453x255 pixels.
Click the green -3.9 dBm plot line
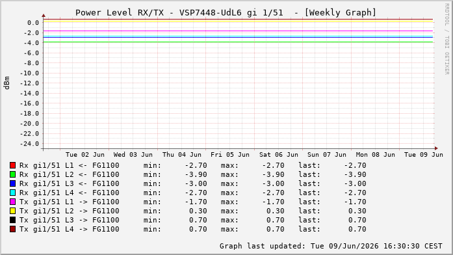click(x=238, y=42)
